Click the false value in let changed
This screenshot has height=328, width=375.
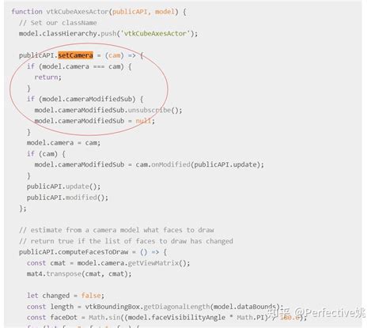coord(91,296)
